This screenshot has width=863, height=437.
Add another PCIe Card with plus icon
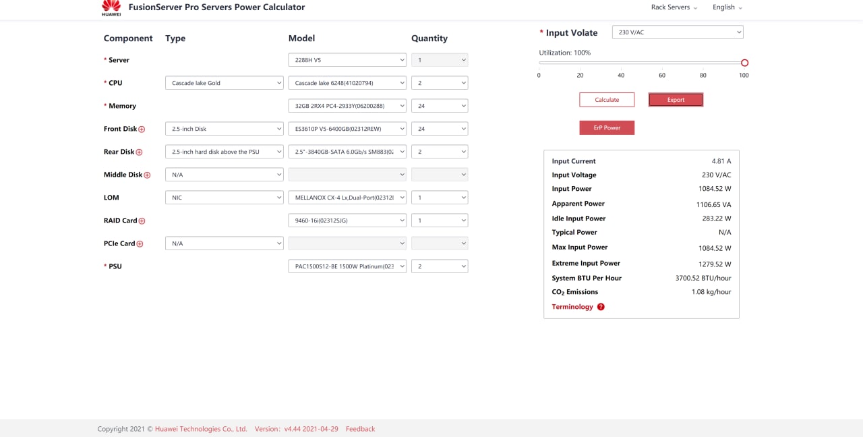tap(140, 244)
